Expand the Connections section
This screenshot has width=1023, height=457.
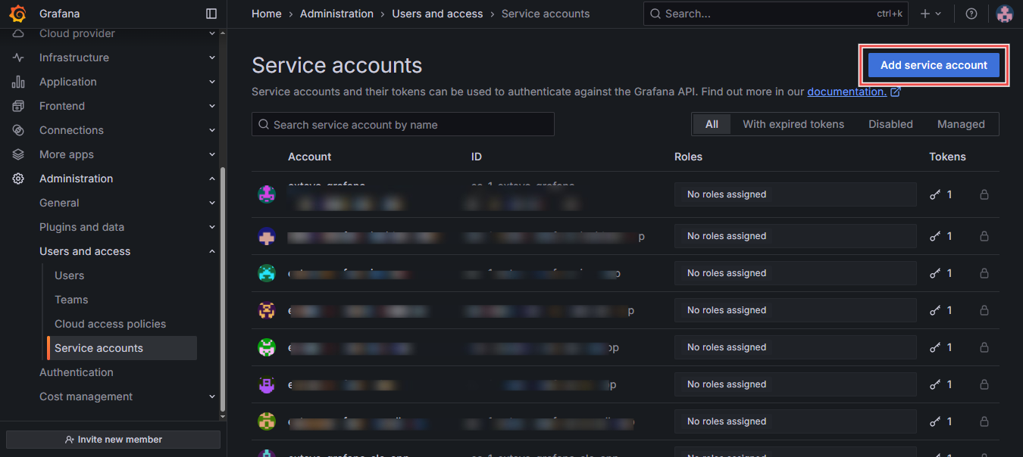pyautogui.click(x=211, y=130)
